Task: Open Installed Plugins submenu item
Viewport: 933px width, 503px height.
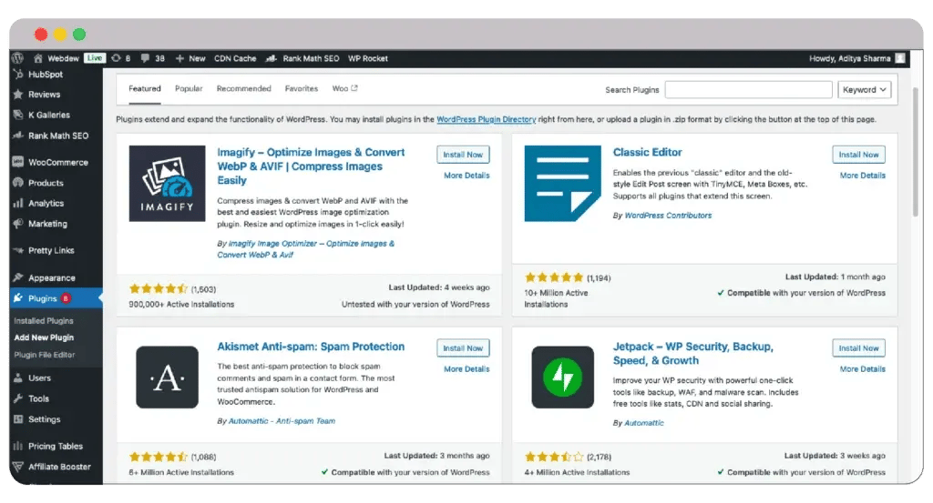Action: point(44,321)
